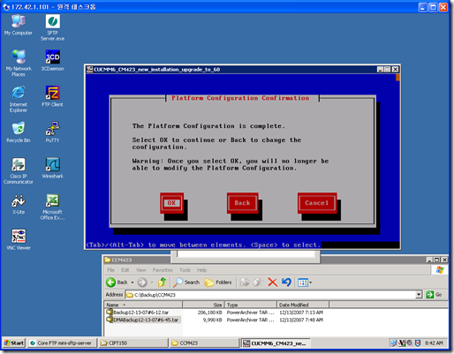This screenshot has width=454, height=354.
Task: Open My Network Places desktop icon
Action: point(19,63)
